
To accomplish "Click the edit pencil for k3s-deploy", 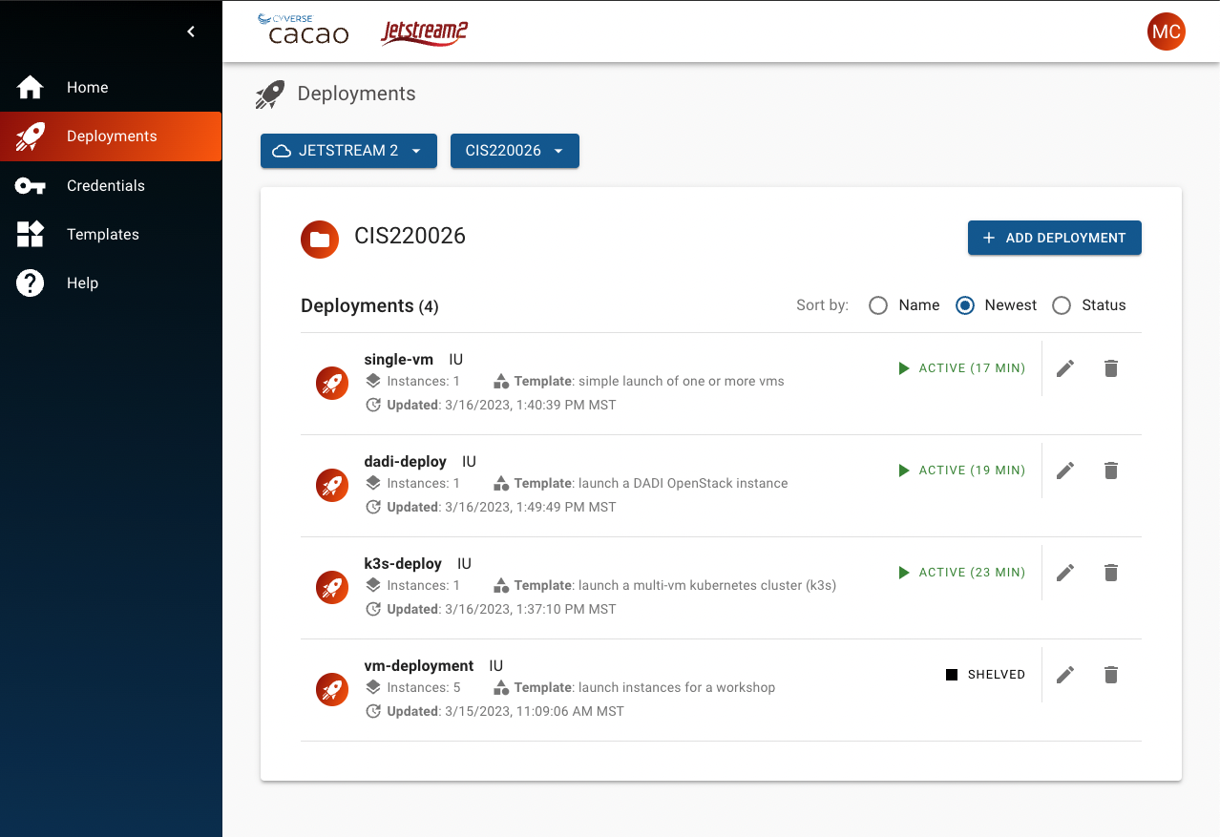I will point(1065,573).
